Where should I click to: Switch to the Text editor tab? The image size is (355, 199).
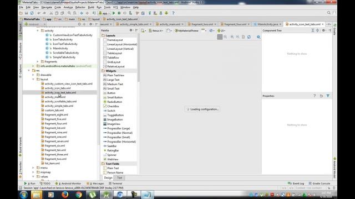coord(120,178)
